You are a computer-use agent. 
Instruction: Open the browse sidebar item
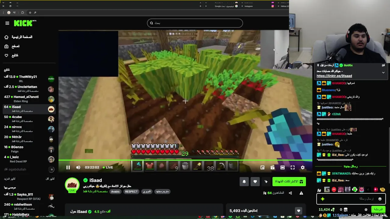click(x=12, y=46)
